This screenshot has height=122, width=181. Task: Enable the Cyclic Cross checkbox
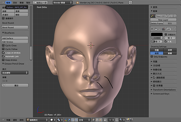(x=3, y=45)
